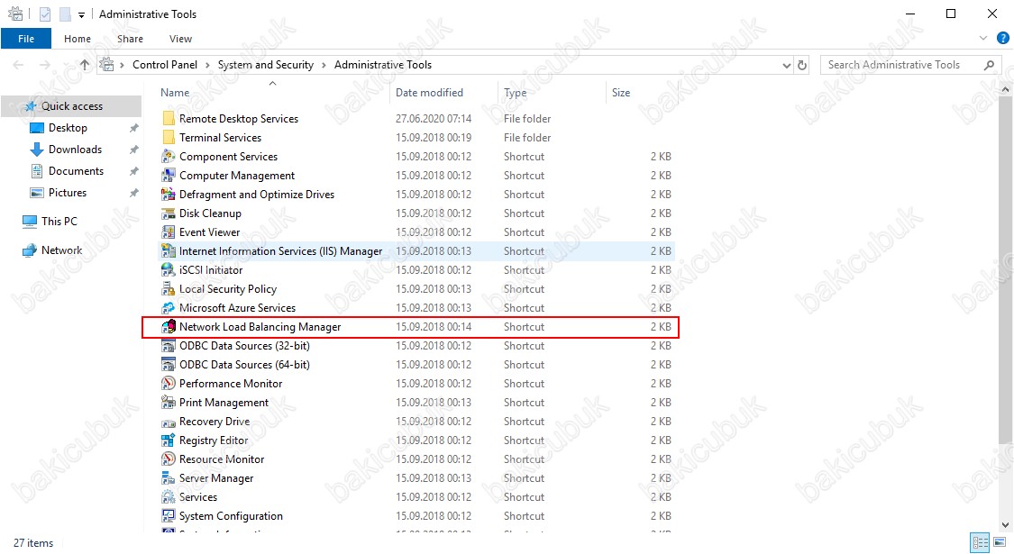This screenshot has height=554, width=1014.
Task: Click the Defragment and Optimize Drives icon
Action: 169,194
